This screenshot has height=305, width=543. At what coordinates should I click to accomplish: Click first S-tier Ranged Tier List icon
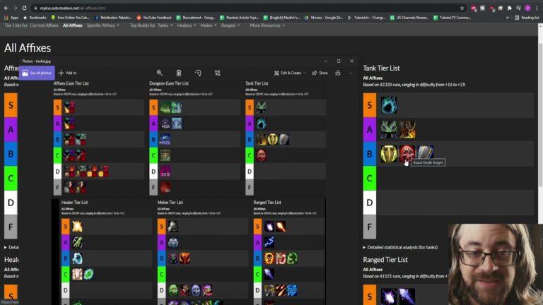pyautogui.click(x=389, y=297)
